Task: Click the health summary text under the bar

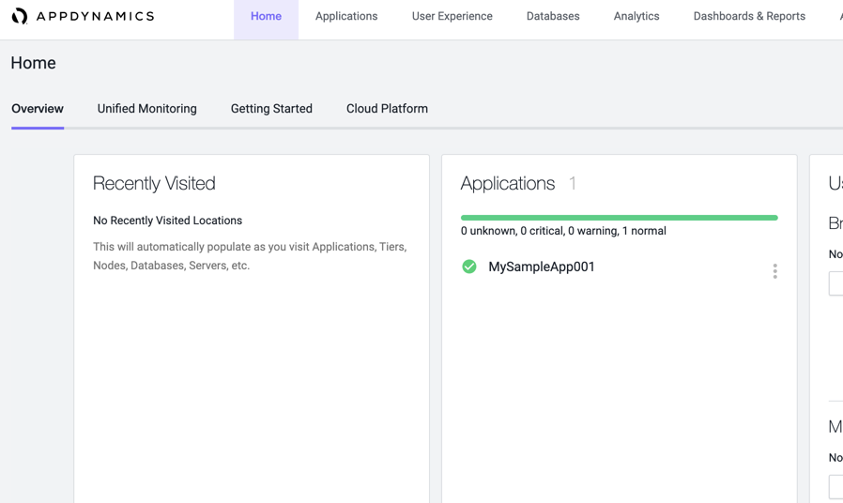Action: pyautogui.click(x=563, y=231)
